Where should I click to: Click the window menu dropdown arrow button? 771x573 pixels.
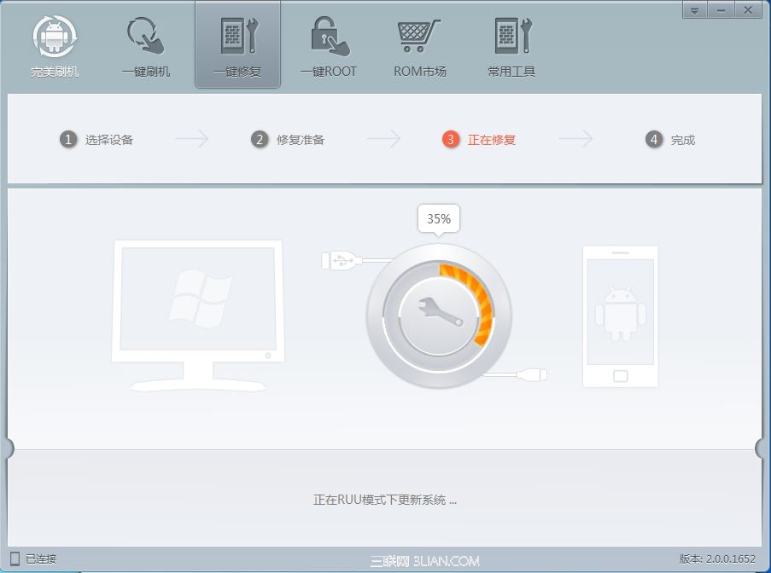point(695,10)
